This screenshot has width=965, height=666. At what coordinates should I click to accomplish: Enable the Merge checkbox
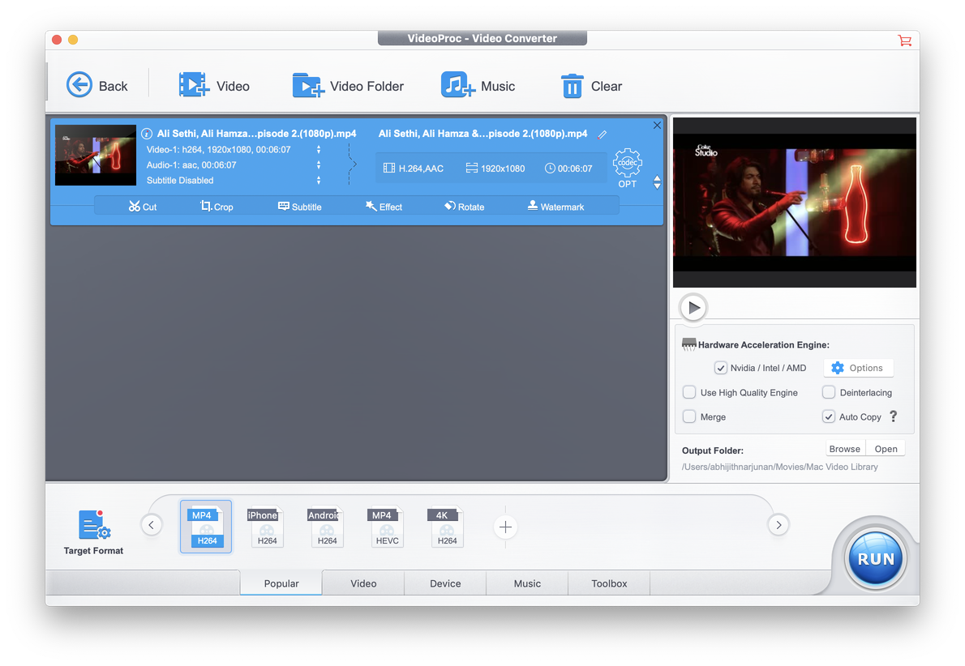pos(689,416)
